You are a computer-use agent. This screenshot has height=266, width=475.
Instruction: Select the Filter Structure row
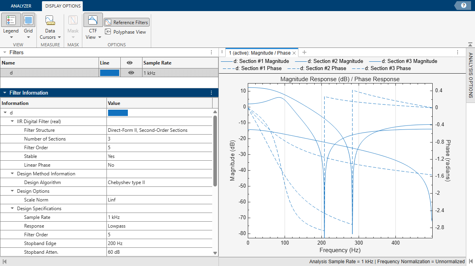(106, 130)
